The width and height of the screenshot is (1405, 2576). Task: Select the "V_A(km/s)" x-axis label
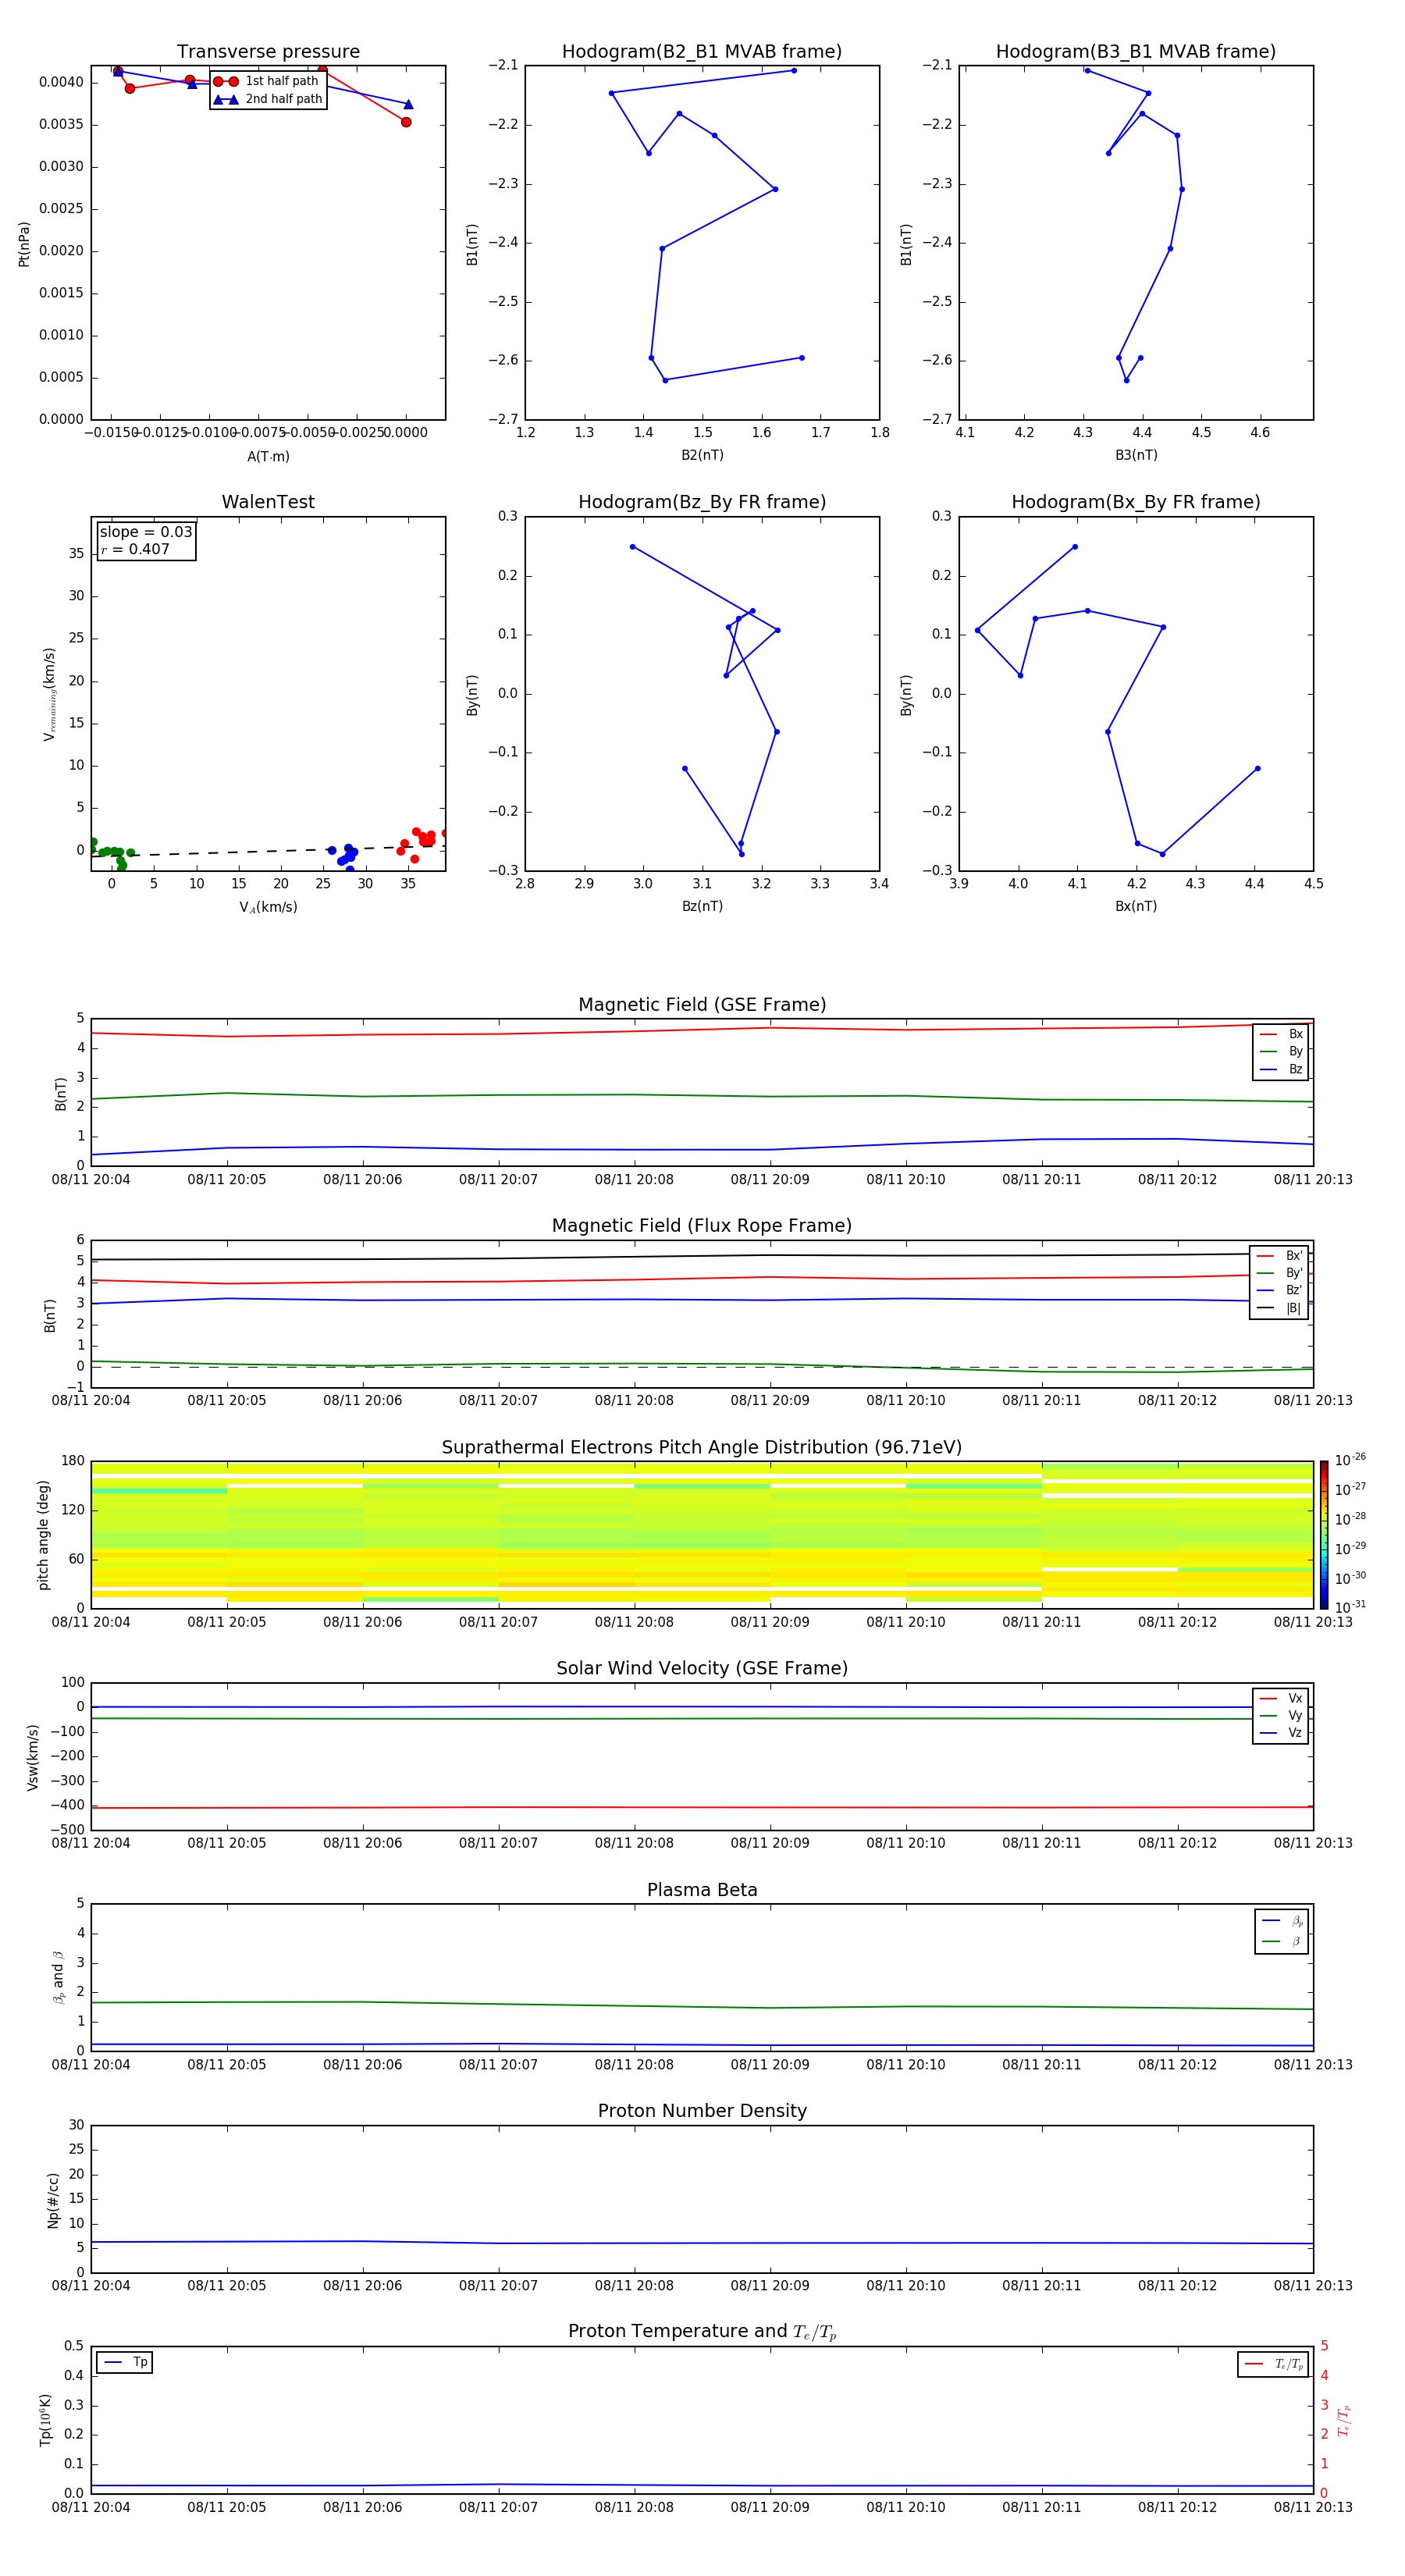[x=268, y=907]
